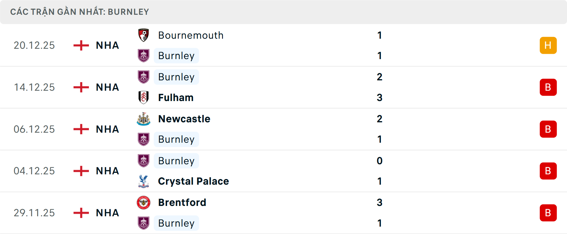Select the Fulham club crest
Image resolution: width=567 pixels, height=234 pixels.
pyautogui.click(x=144, y=97)
